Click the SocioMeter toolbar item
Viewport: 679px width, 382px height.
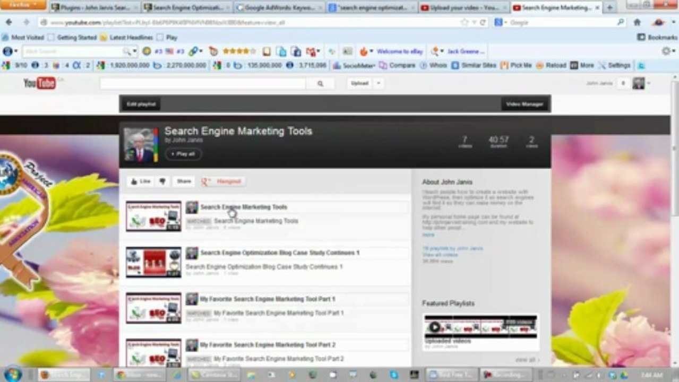tap(355, 65)
